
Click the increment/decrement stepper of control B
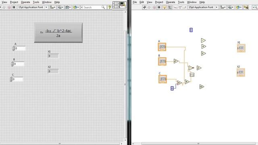12,64
